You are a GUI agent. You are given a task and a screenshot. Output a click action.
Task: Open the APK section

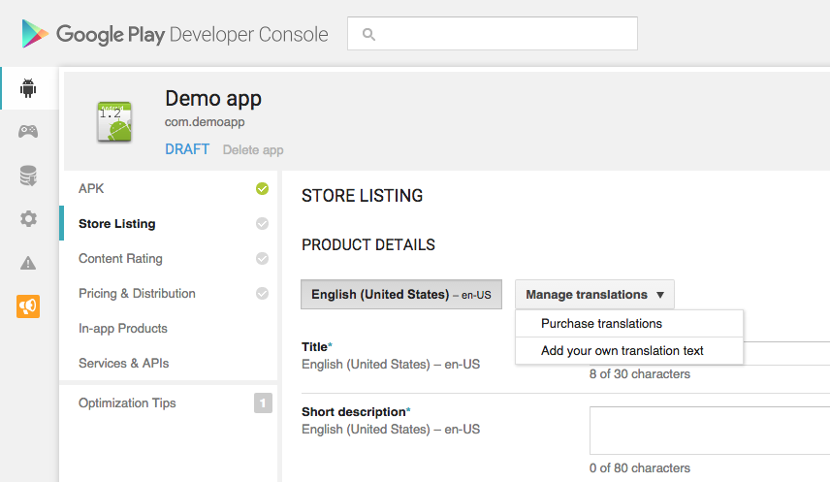(x=91, y=189)
